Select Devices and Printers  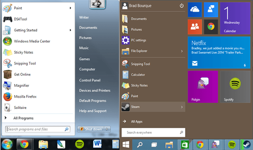pos(95,91)
